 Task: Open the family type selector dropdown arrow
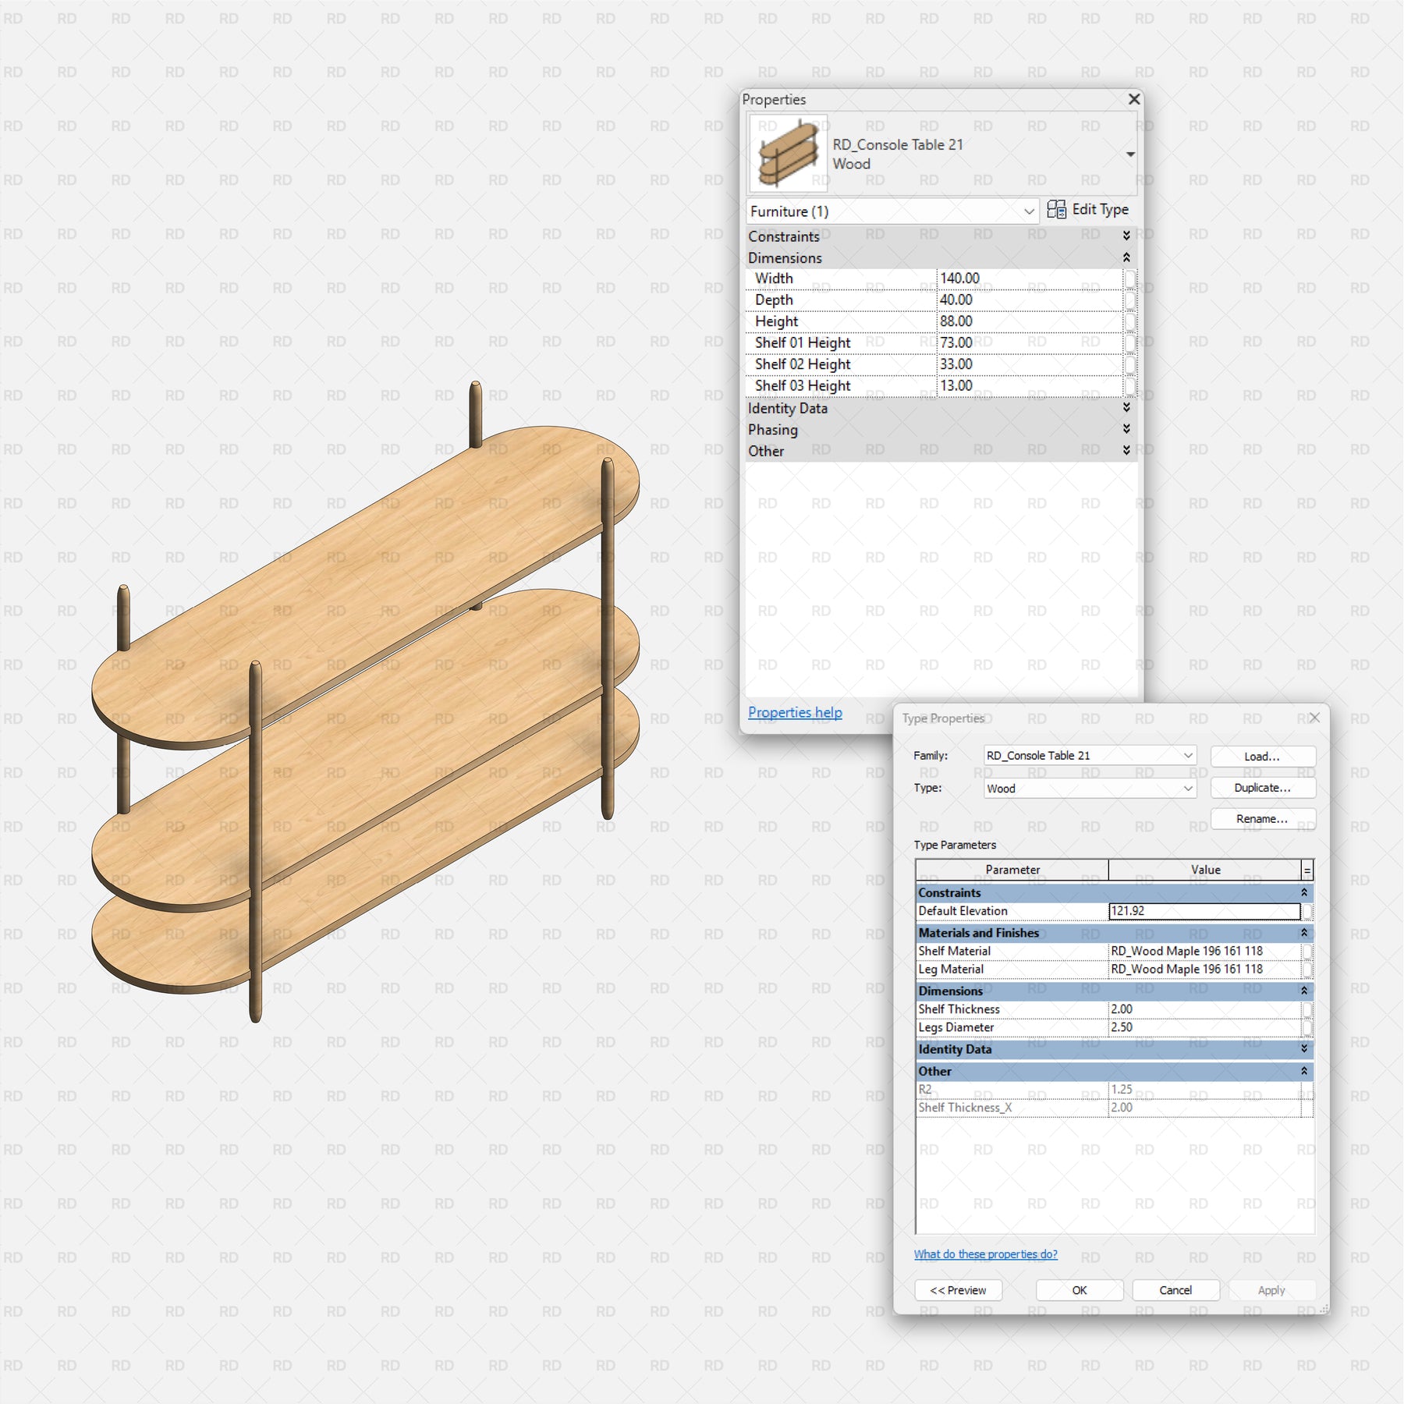1130,154
